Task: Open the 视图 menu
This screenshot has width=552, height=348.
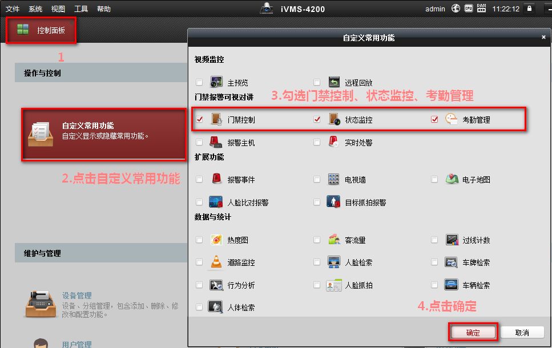Action: click(58, 9)
